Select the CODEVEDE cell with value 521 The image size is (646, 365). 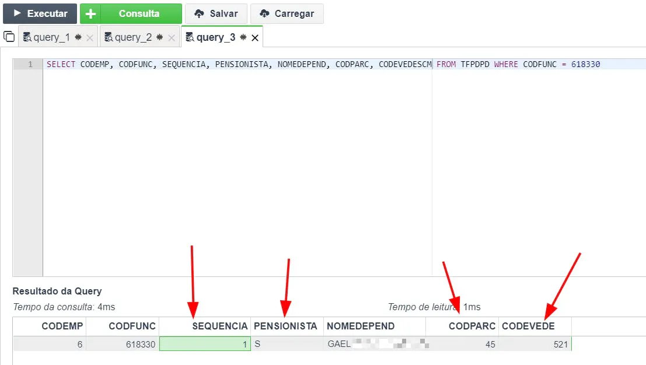(x=535, y=345)
